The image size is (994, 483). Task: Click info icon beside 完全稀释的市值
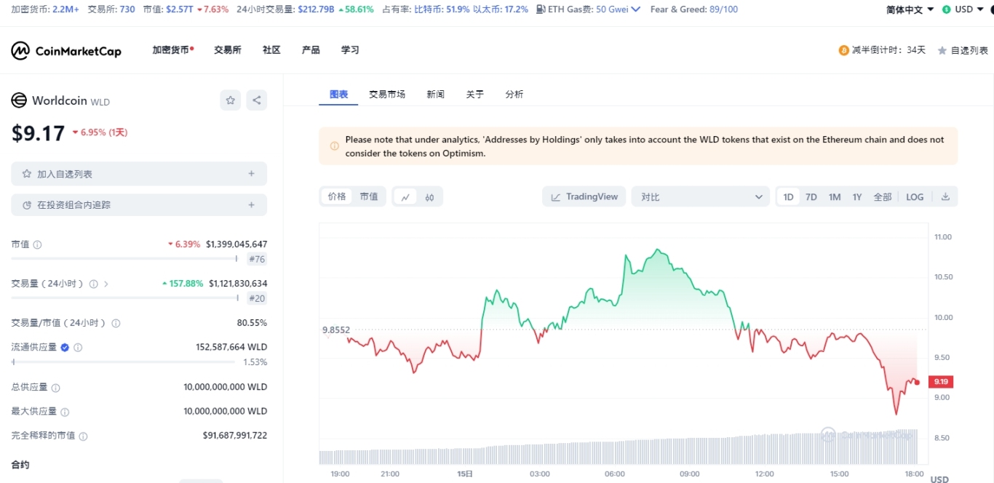[x=83, y=436]
